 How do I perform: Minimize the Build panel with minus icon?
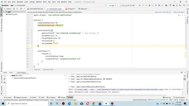[x=185, y=72]
